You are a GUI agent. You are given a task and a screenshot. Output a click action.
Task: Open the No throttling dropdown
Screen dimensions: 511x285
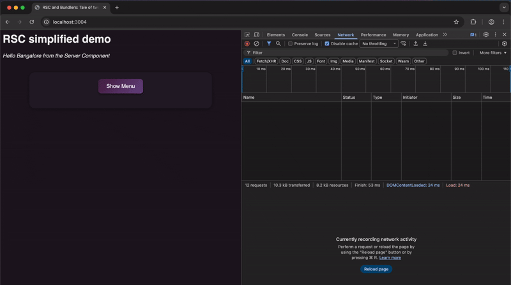coord(379,44)
